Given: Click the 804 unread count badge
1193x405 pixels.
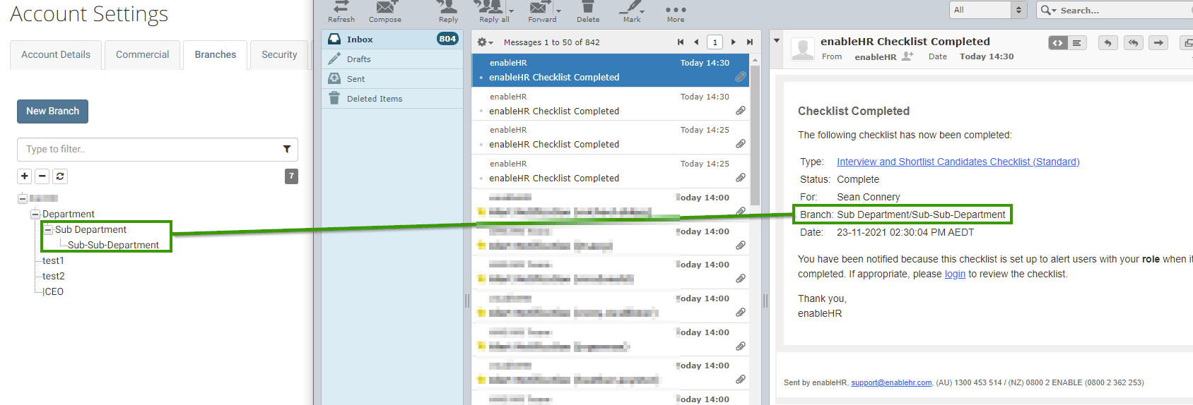Looking at the screenshot, I should pyautogui.click(x=447, y=39).
